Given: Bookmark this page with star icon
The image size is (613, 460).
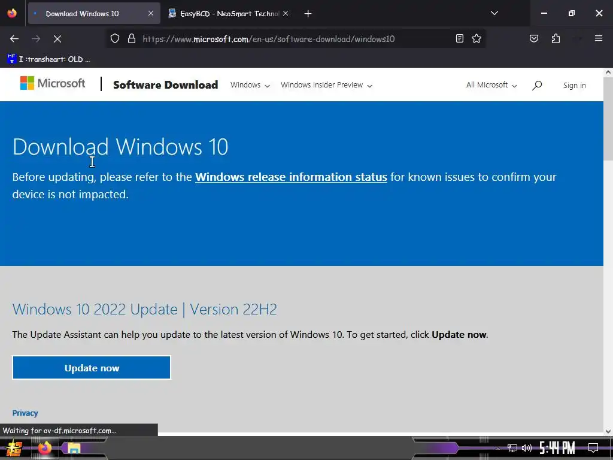Looking at the screenshot, I should point(476,38).
